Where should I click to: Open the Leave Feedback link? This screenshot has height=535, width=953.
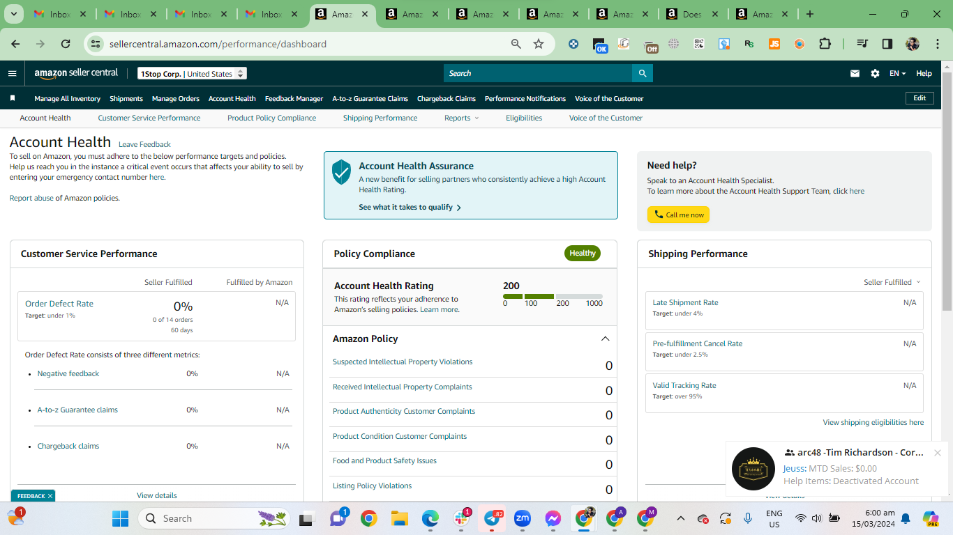(x=144, y=144)
